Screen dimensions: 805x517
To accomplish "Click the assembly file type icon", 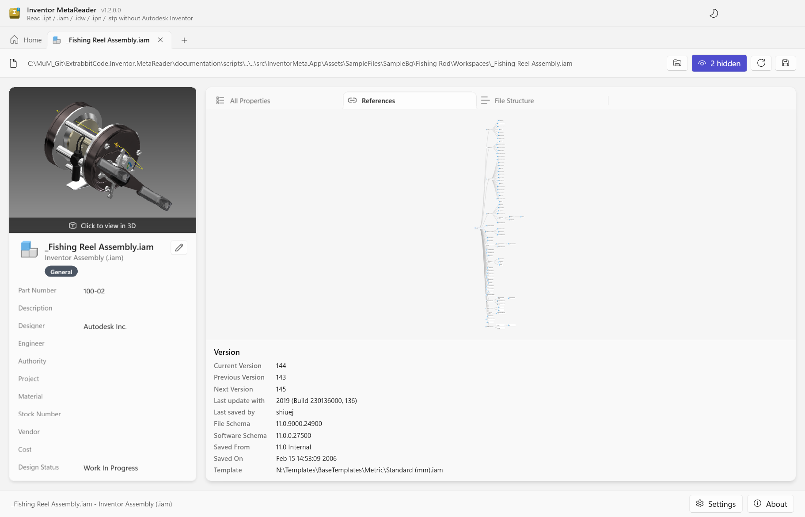I will [29, 249].
